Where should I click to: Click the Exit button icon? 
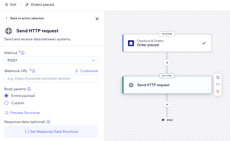coord(7,5)
